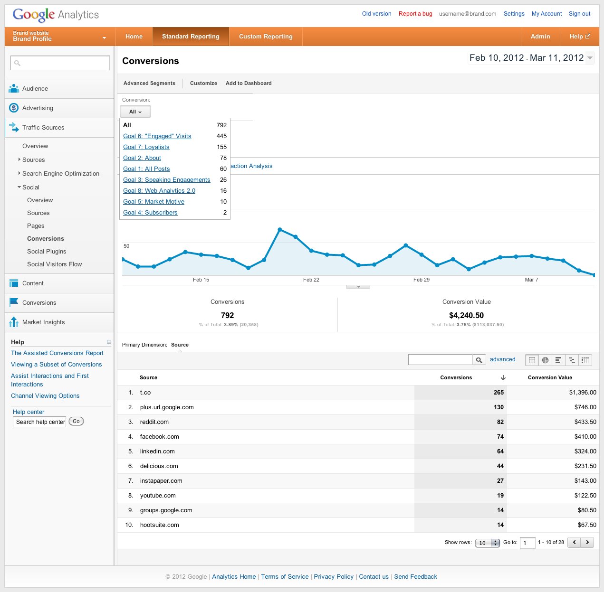
Task: Click Customize in the report toolbar
Action: pyautogui.click(x=203, y=83)
